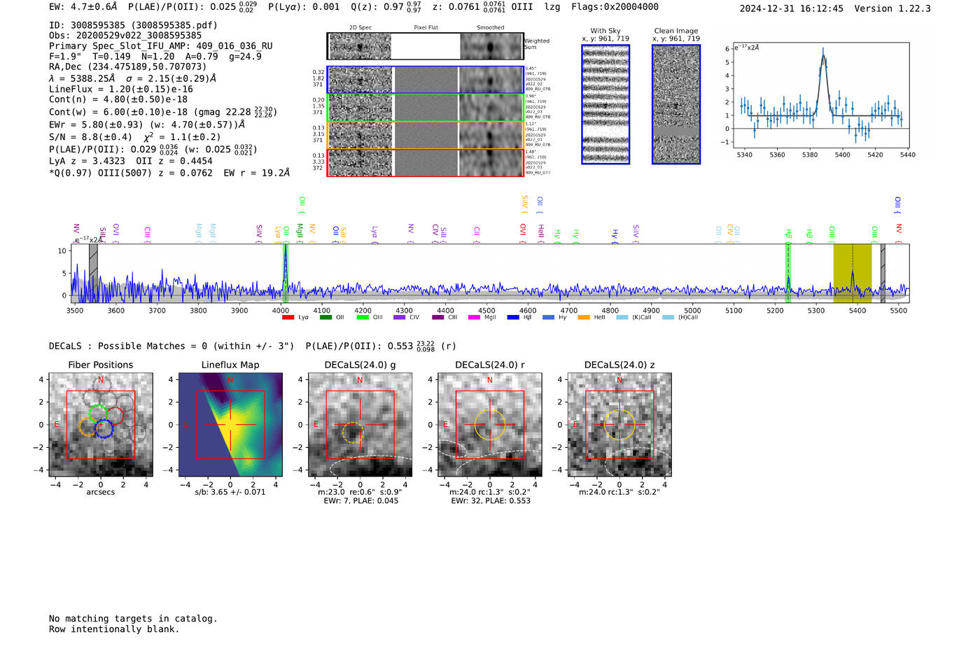Pick the Hβ blue legend swatch
Image resolution: width=980 pixels, height=667 pixels.
coord(514,318)
